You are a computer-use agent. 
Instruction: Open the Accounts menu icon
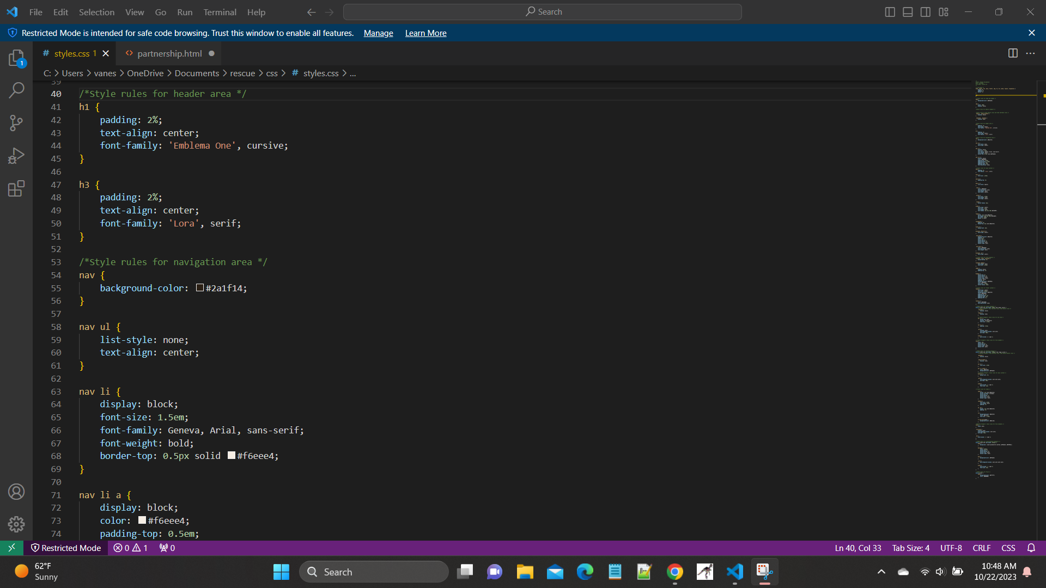(16, 492)
